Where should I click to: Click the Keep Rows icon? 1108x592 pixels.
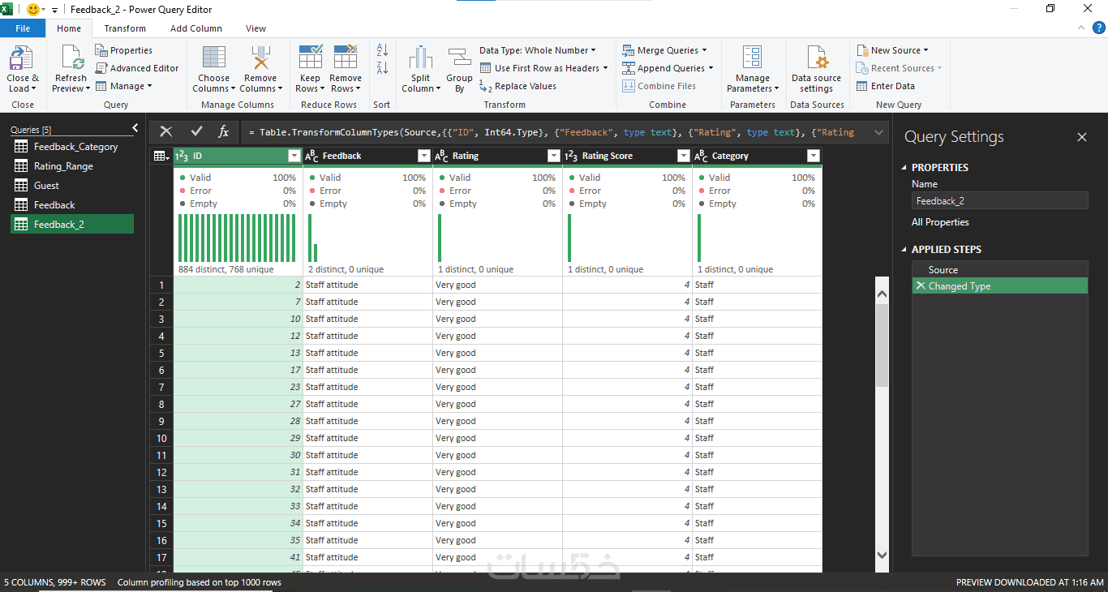[x=311, y=58]
